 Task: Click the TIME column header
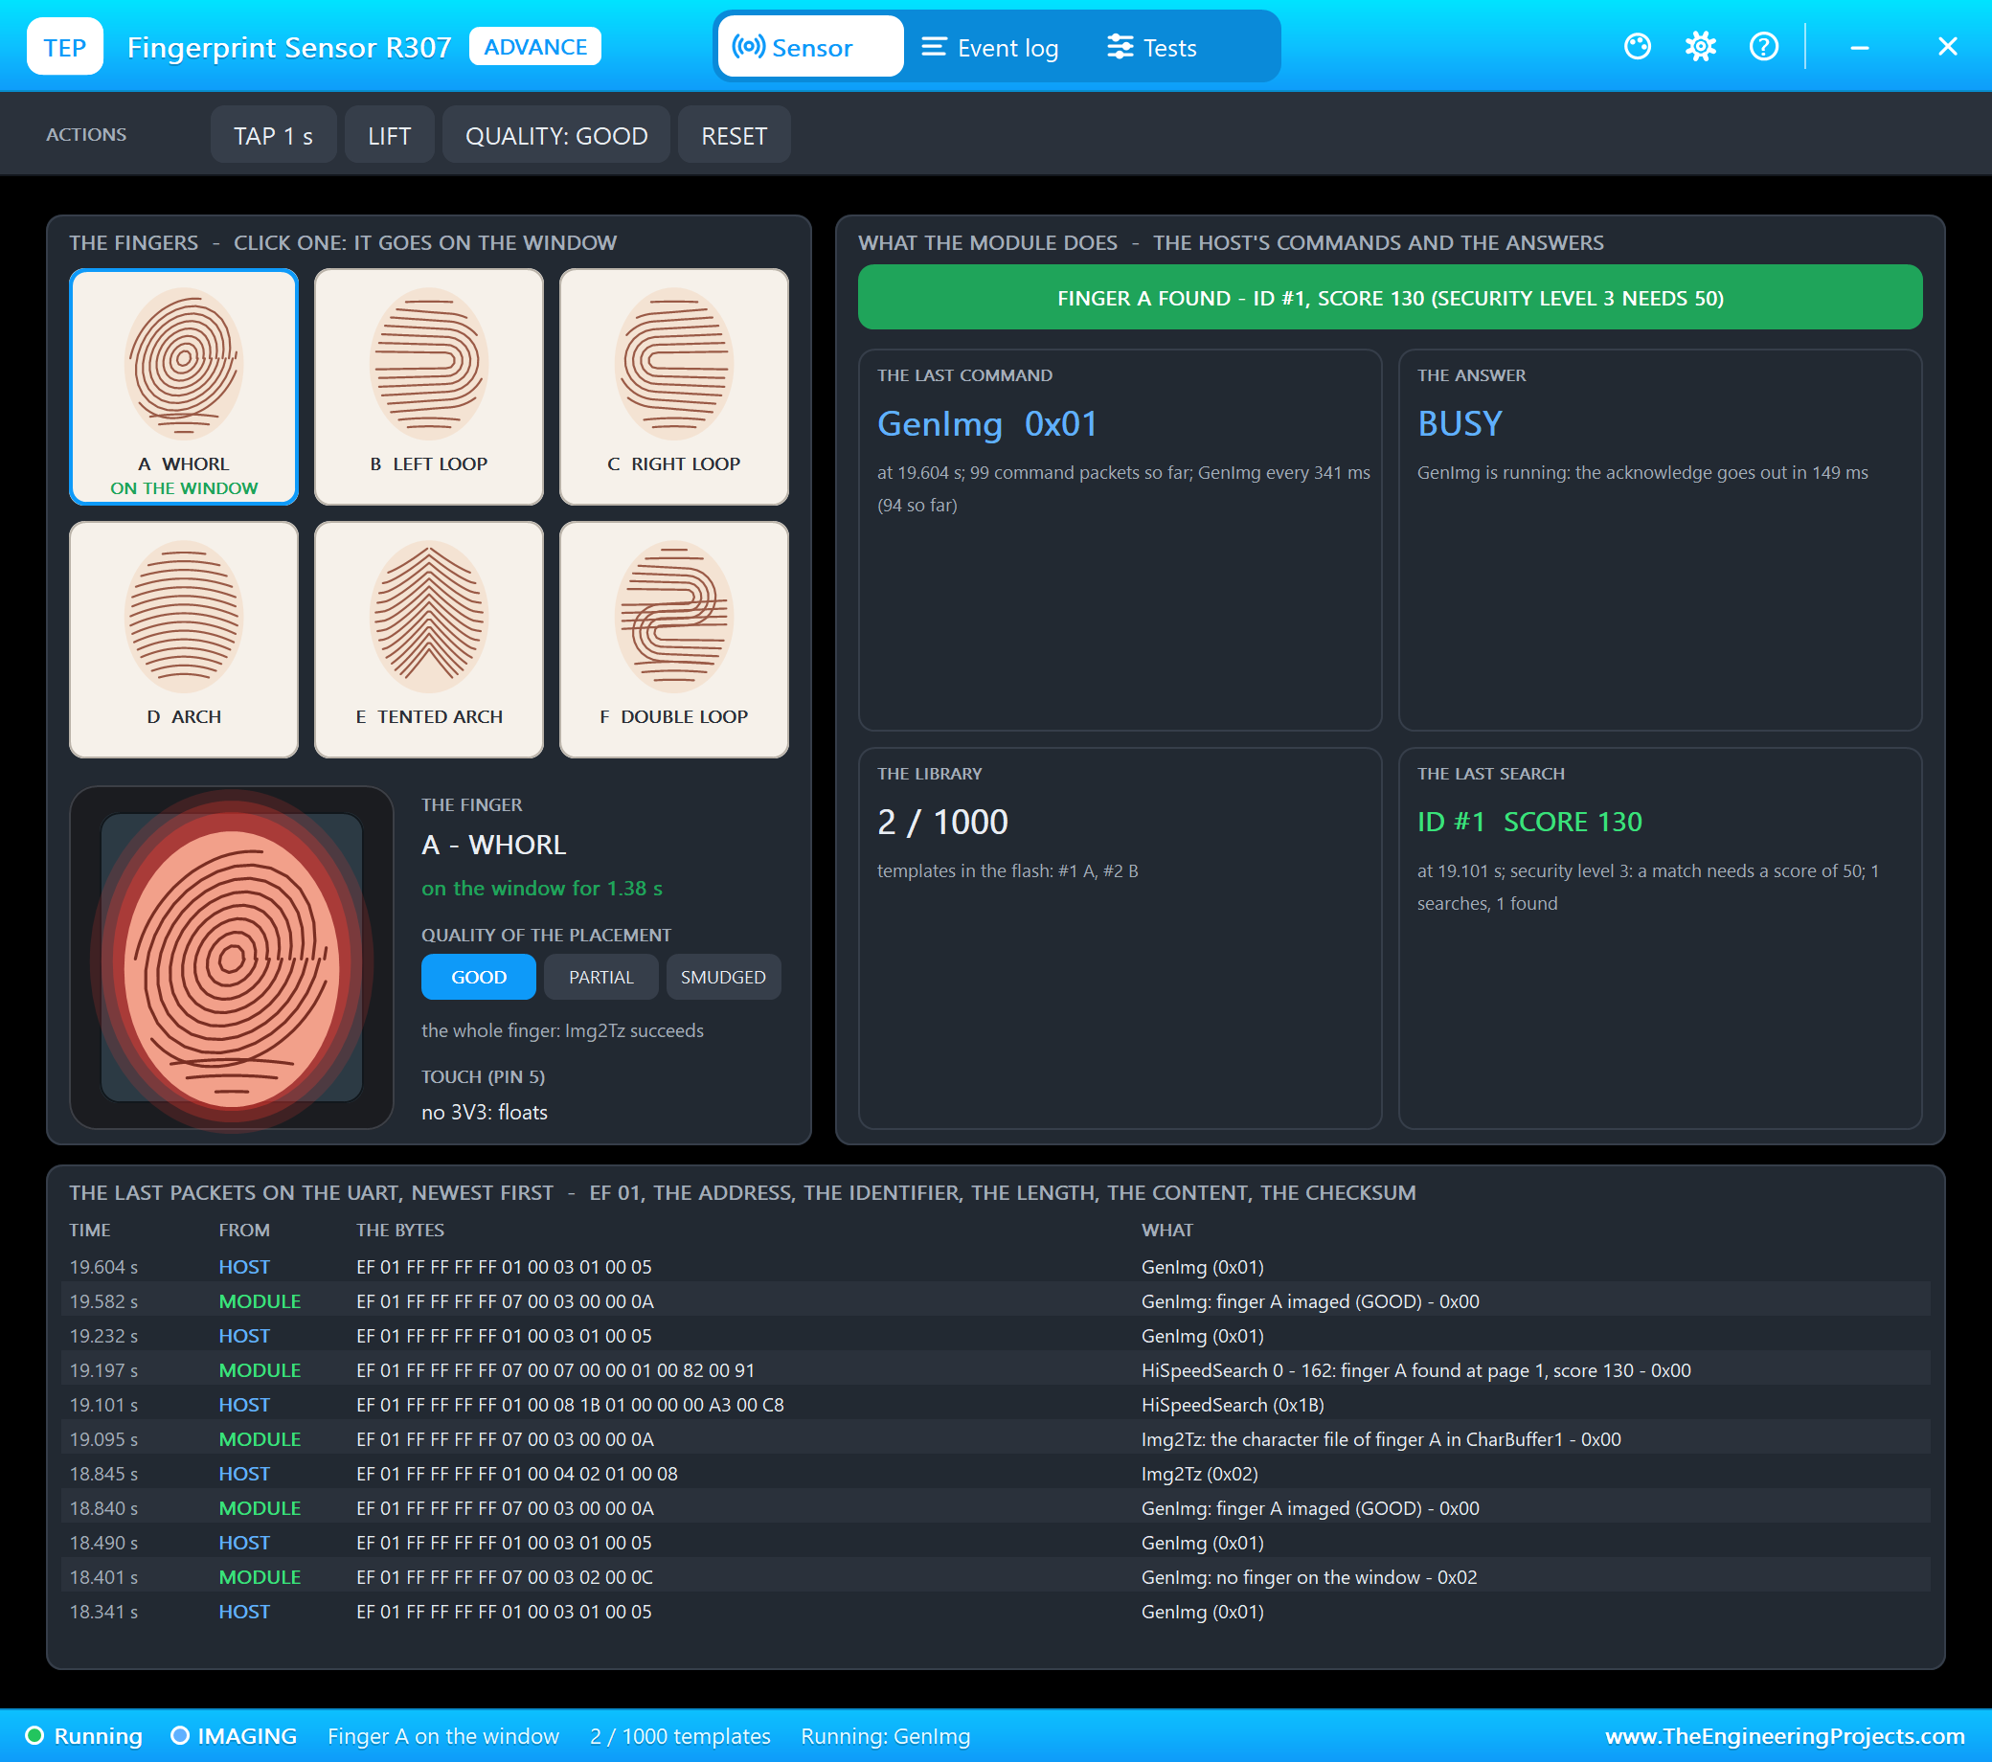90,1230
